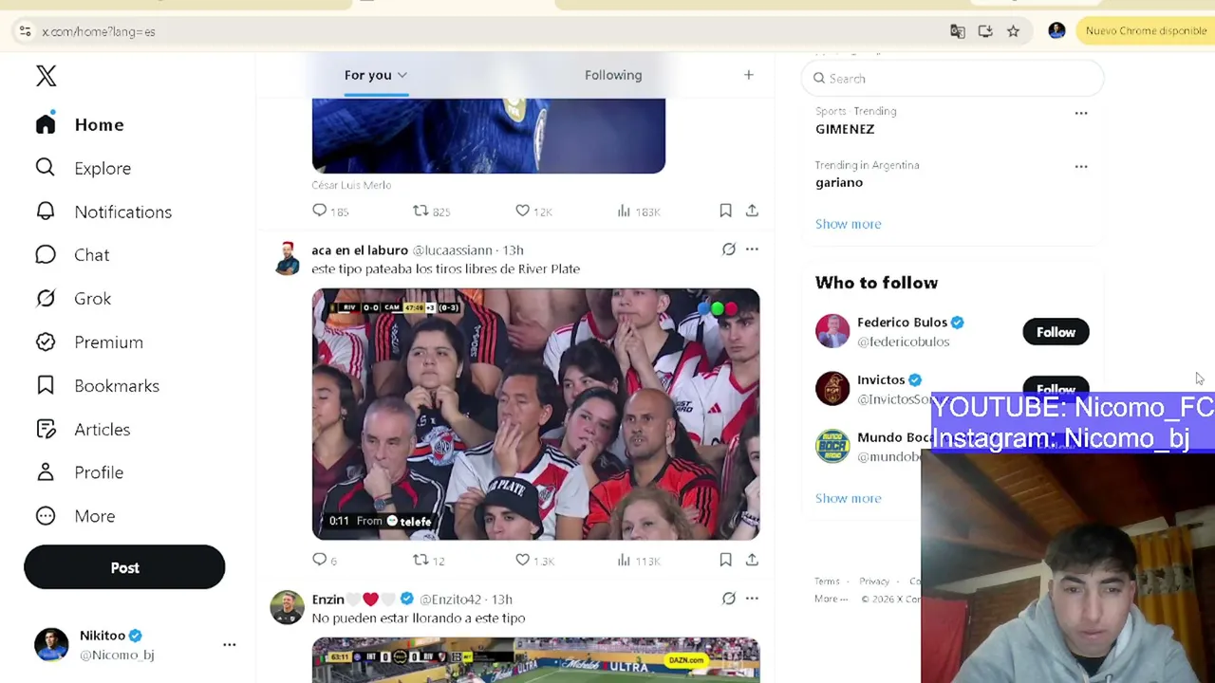
Task: Expand the footer More menu
Action: [831, 599]
